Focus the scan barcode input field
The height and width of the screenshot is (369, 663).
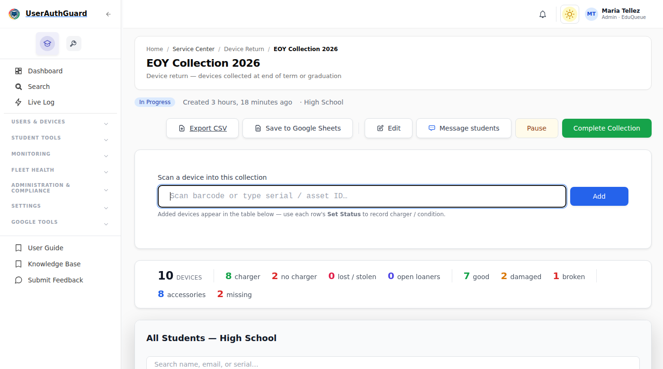362,196
